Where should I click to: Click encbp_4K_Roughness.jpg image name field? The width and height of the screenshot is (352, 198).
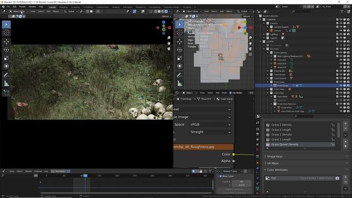coord(204,147)
